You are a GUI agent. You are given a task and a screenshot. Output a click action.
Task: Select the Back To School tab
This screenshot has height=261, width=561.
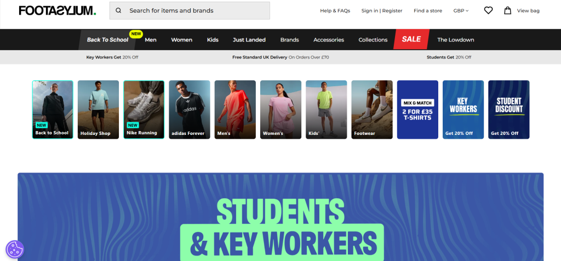107,39
